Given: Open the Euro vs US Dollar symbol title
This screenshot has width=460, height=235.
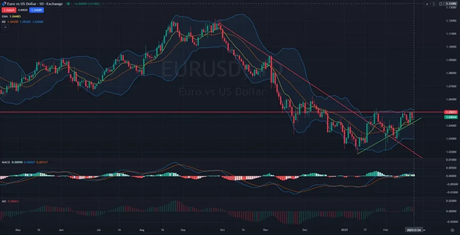Looking at the screenshot, I should click(x=34, y=4).
